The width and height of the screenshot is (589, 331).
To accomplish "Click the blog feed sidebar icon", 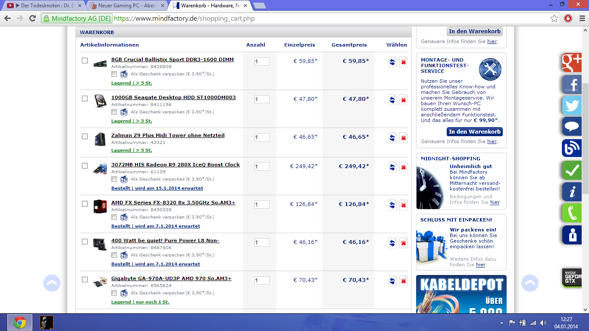I will pos(572,149).
